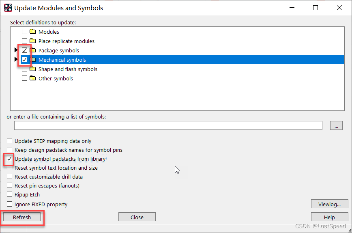
Task: Open the Viewlog button
Action: click(329, 204)
